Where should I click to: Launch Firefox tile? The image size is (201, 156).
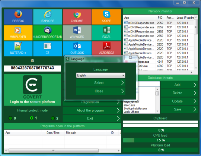click(x=18, y=17)
